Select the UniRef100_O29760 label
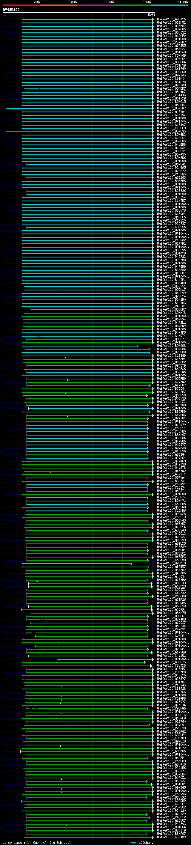This screenshot has width=191, height=845. pyautogui.click(x=171, y=721)
